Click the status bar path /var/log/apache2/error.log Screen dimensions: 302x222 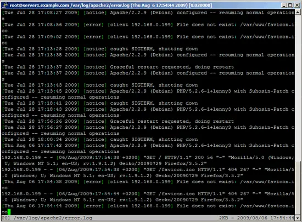53,218
